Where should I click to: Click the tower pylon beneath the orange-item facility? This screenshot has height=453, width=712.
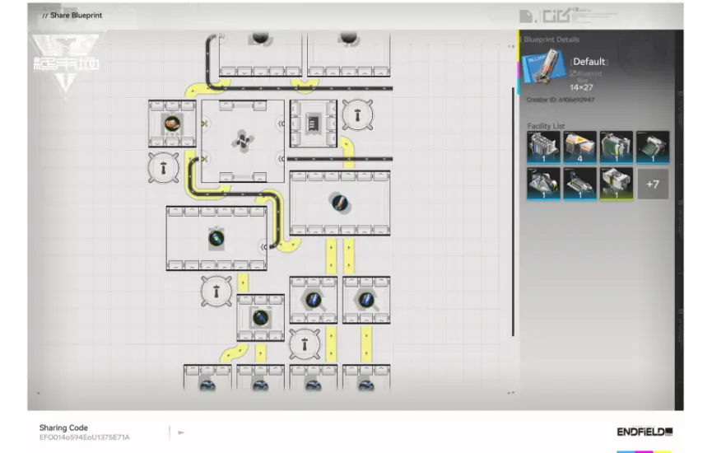coord(164,168)
